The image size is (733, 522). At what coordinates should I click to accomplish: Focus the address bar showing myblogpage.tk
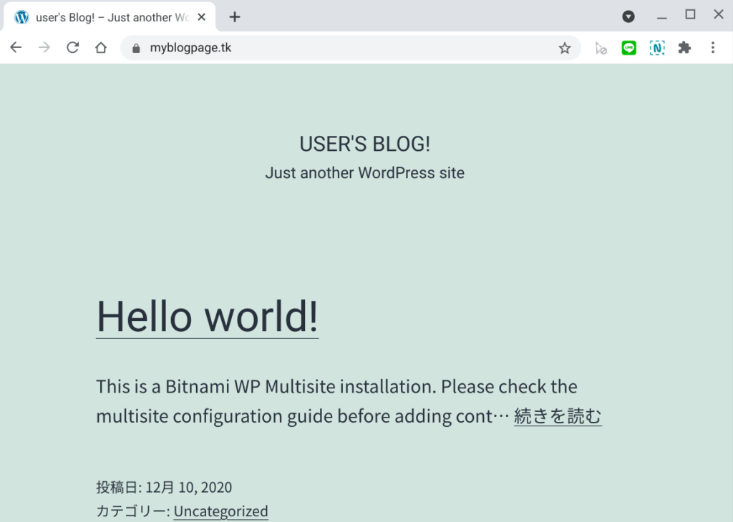click(351, 48)
